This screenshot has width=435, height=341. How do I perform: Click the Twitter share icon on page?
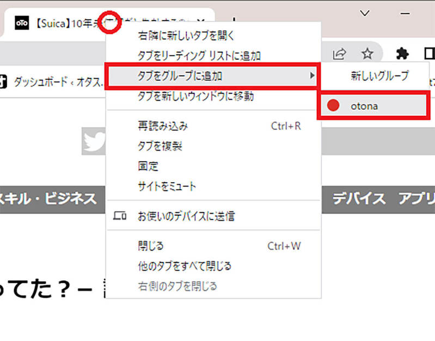94,141
